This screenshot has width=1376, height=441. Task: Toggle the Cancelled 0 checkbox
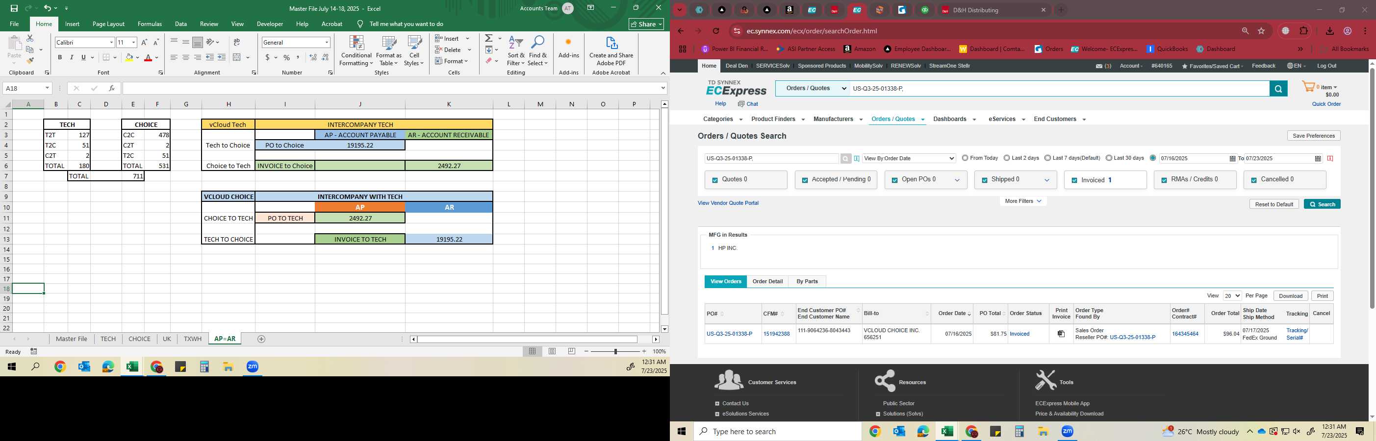point(1254,180)
